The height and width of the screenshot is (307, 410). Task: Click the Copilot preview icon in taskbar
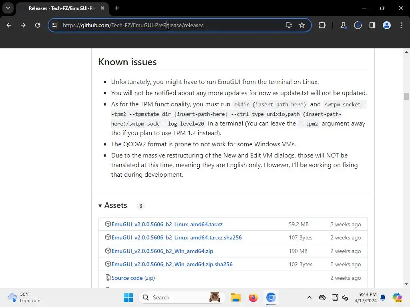point(397,297)
